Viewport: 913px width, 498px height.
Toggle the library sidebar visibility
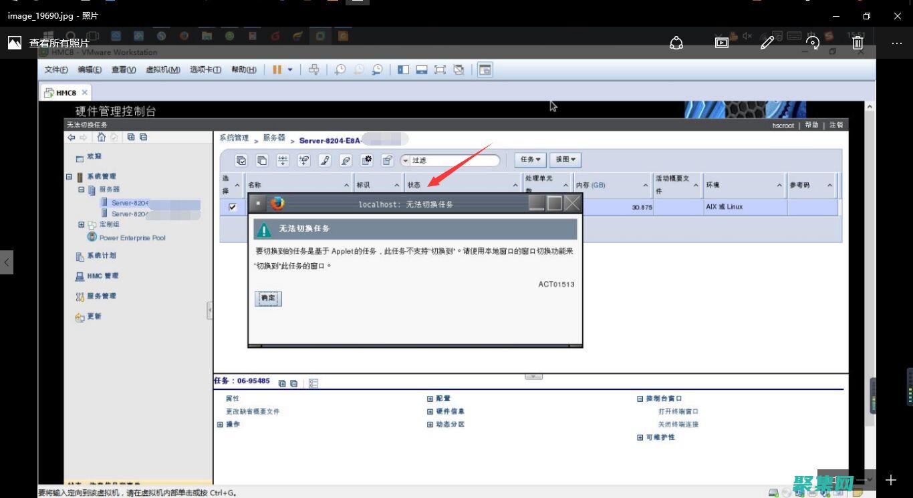tap(403, 69)
